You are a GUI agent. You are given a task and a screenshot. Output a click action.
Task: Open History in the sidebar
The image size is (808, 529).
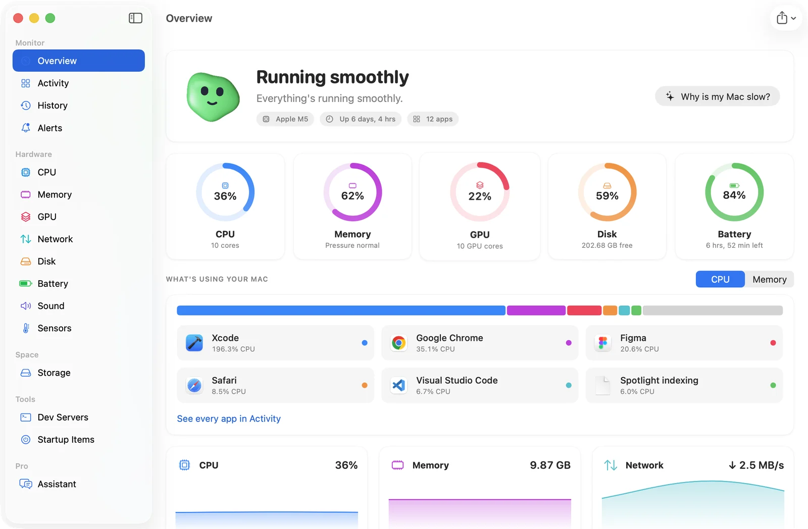click(79, 105)
